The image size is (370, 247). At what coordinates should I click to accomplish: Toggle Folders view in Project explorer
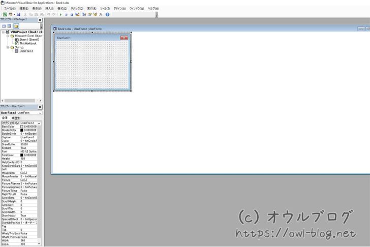[16, 26]
